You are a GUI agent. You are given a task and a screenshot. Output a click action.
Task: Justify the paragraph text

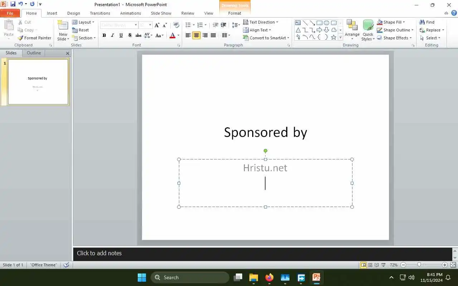point(213,35)
